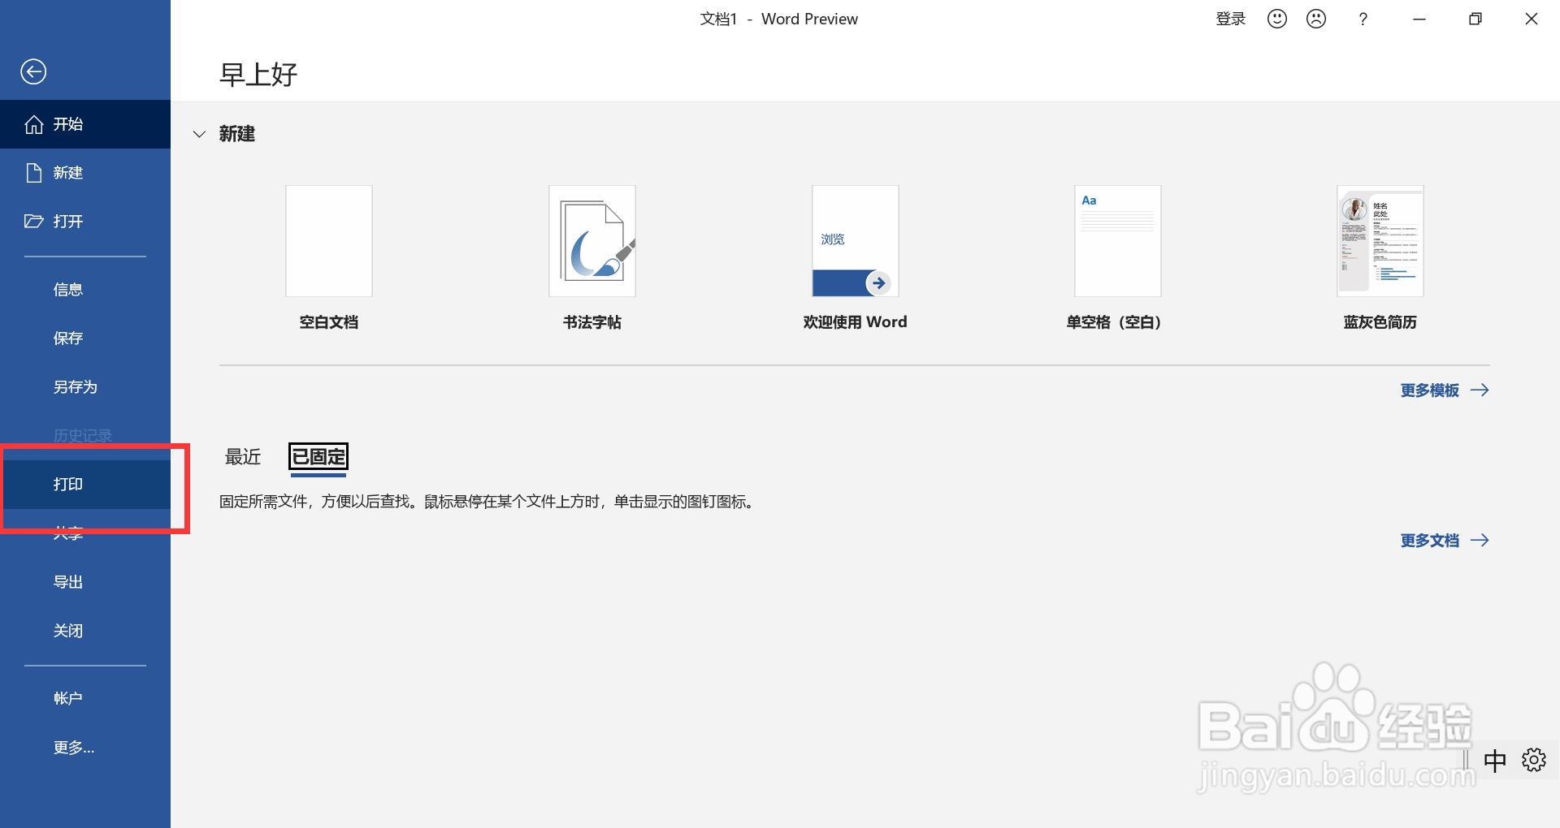Click the frowning face feedback icon
Viewport: 1560px width, 828px height.
point(1315,18)
